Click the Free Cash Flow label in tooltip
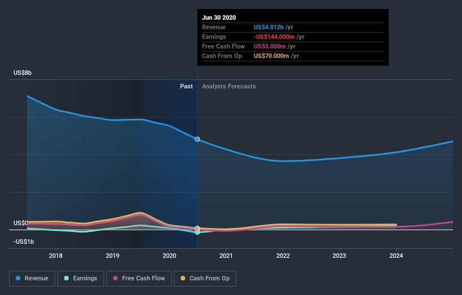This screenshot has height=295, width=462. (x=223, y=46)
